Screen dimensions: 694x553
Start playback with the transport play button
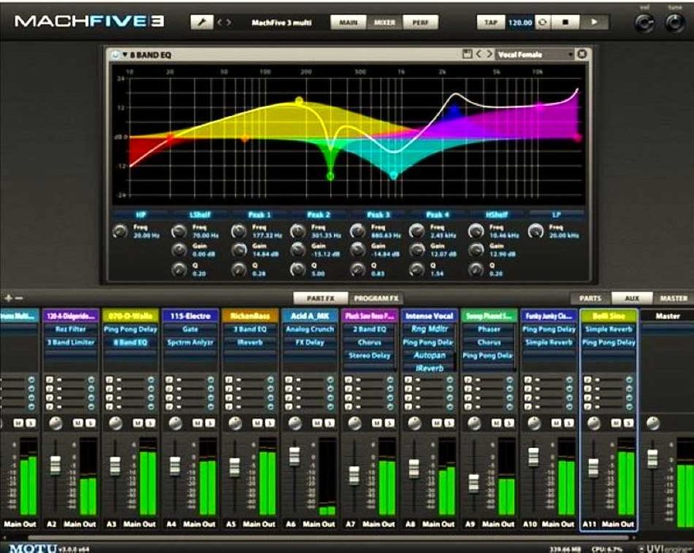click(x=594, y=22)
